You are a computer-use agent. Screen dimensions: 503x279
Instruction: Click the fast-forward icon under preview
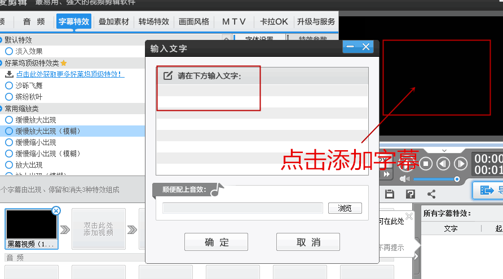(386, 174)
